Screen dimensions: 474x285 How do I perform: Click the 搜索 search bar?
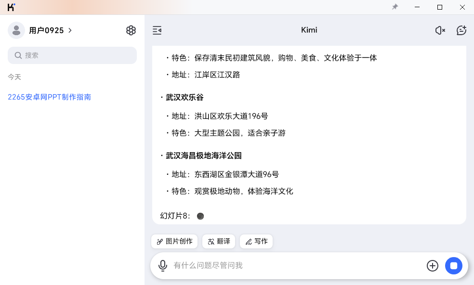click(x=72, y=55)
